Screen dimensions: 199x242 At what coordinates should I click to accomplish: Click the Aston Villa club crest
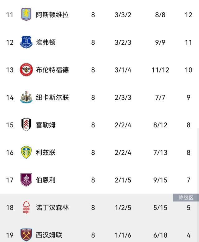point(26,15)
